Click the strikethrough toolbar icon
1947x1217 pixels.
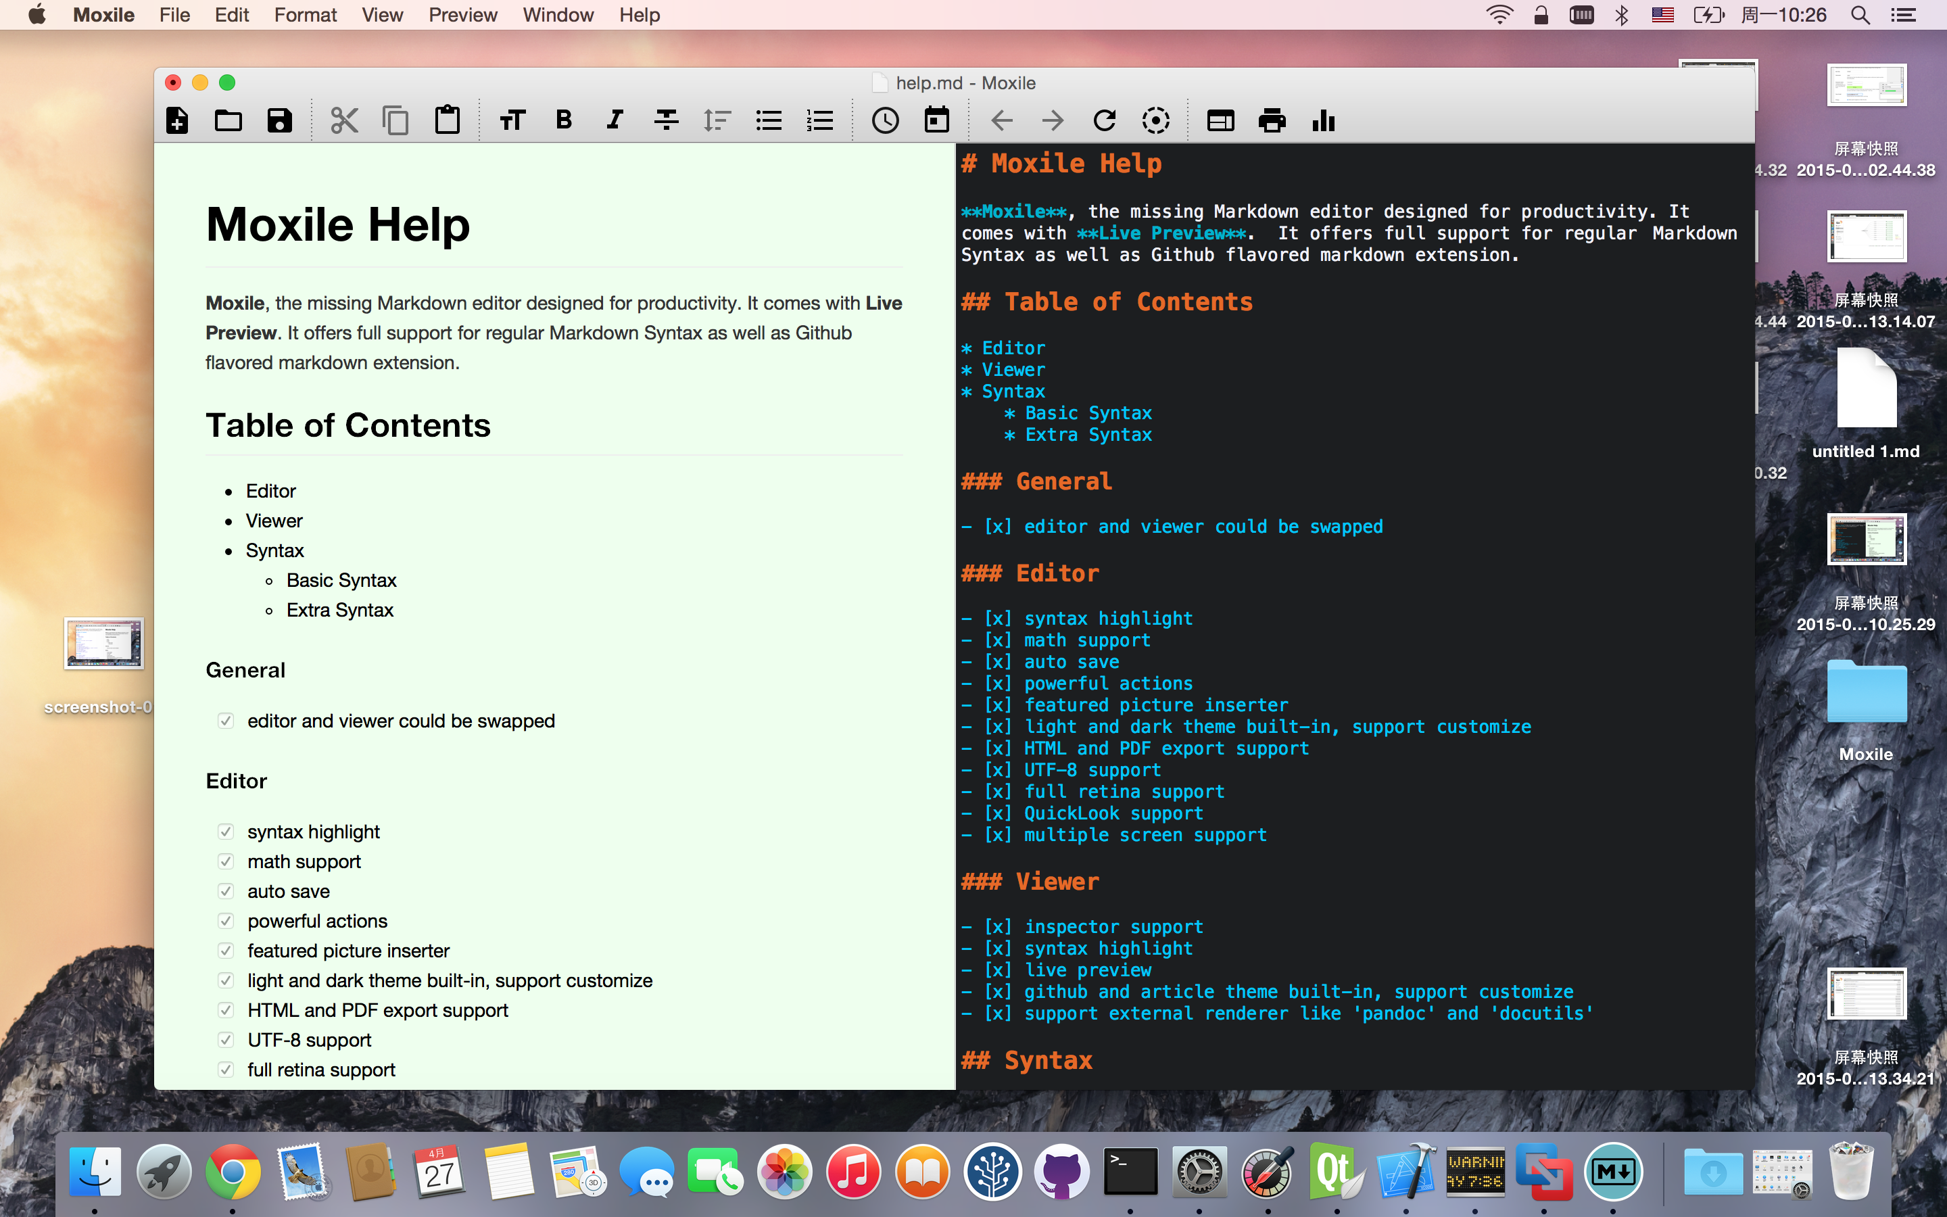coord(666,120)
